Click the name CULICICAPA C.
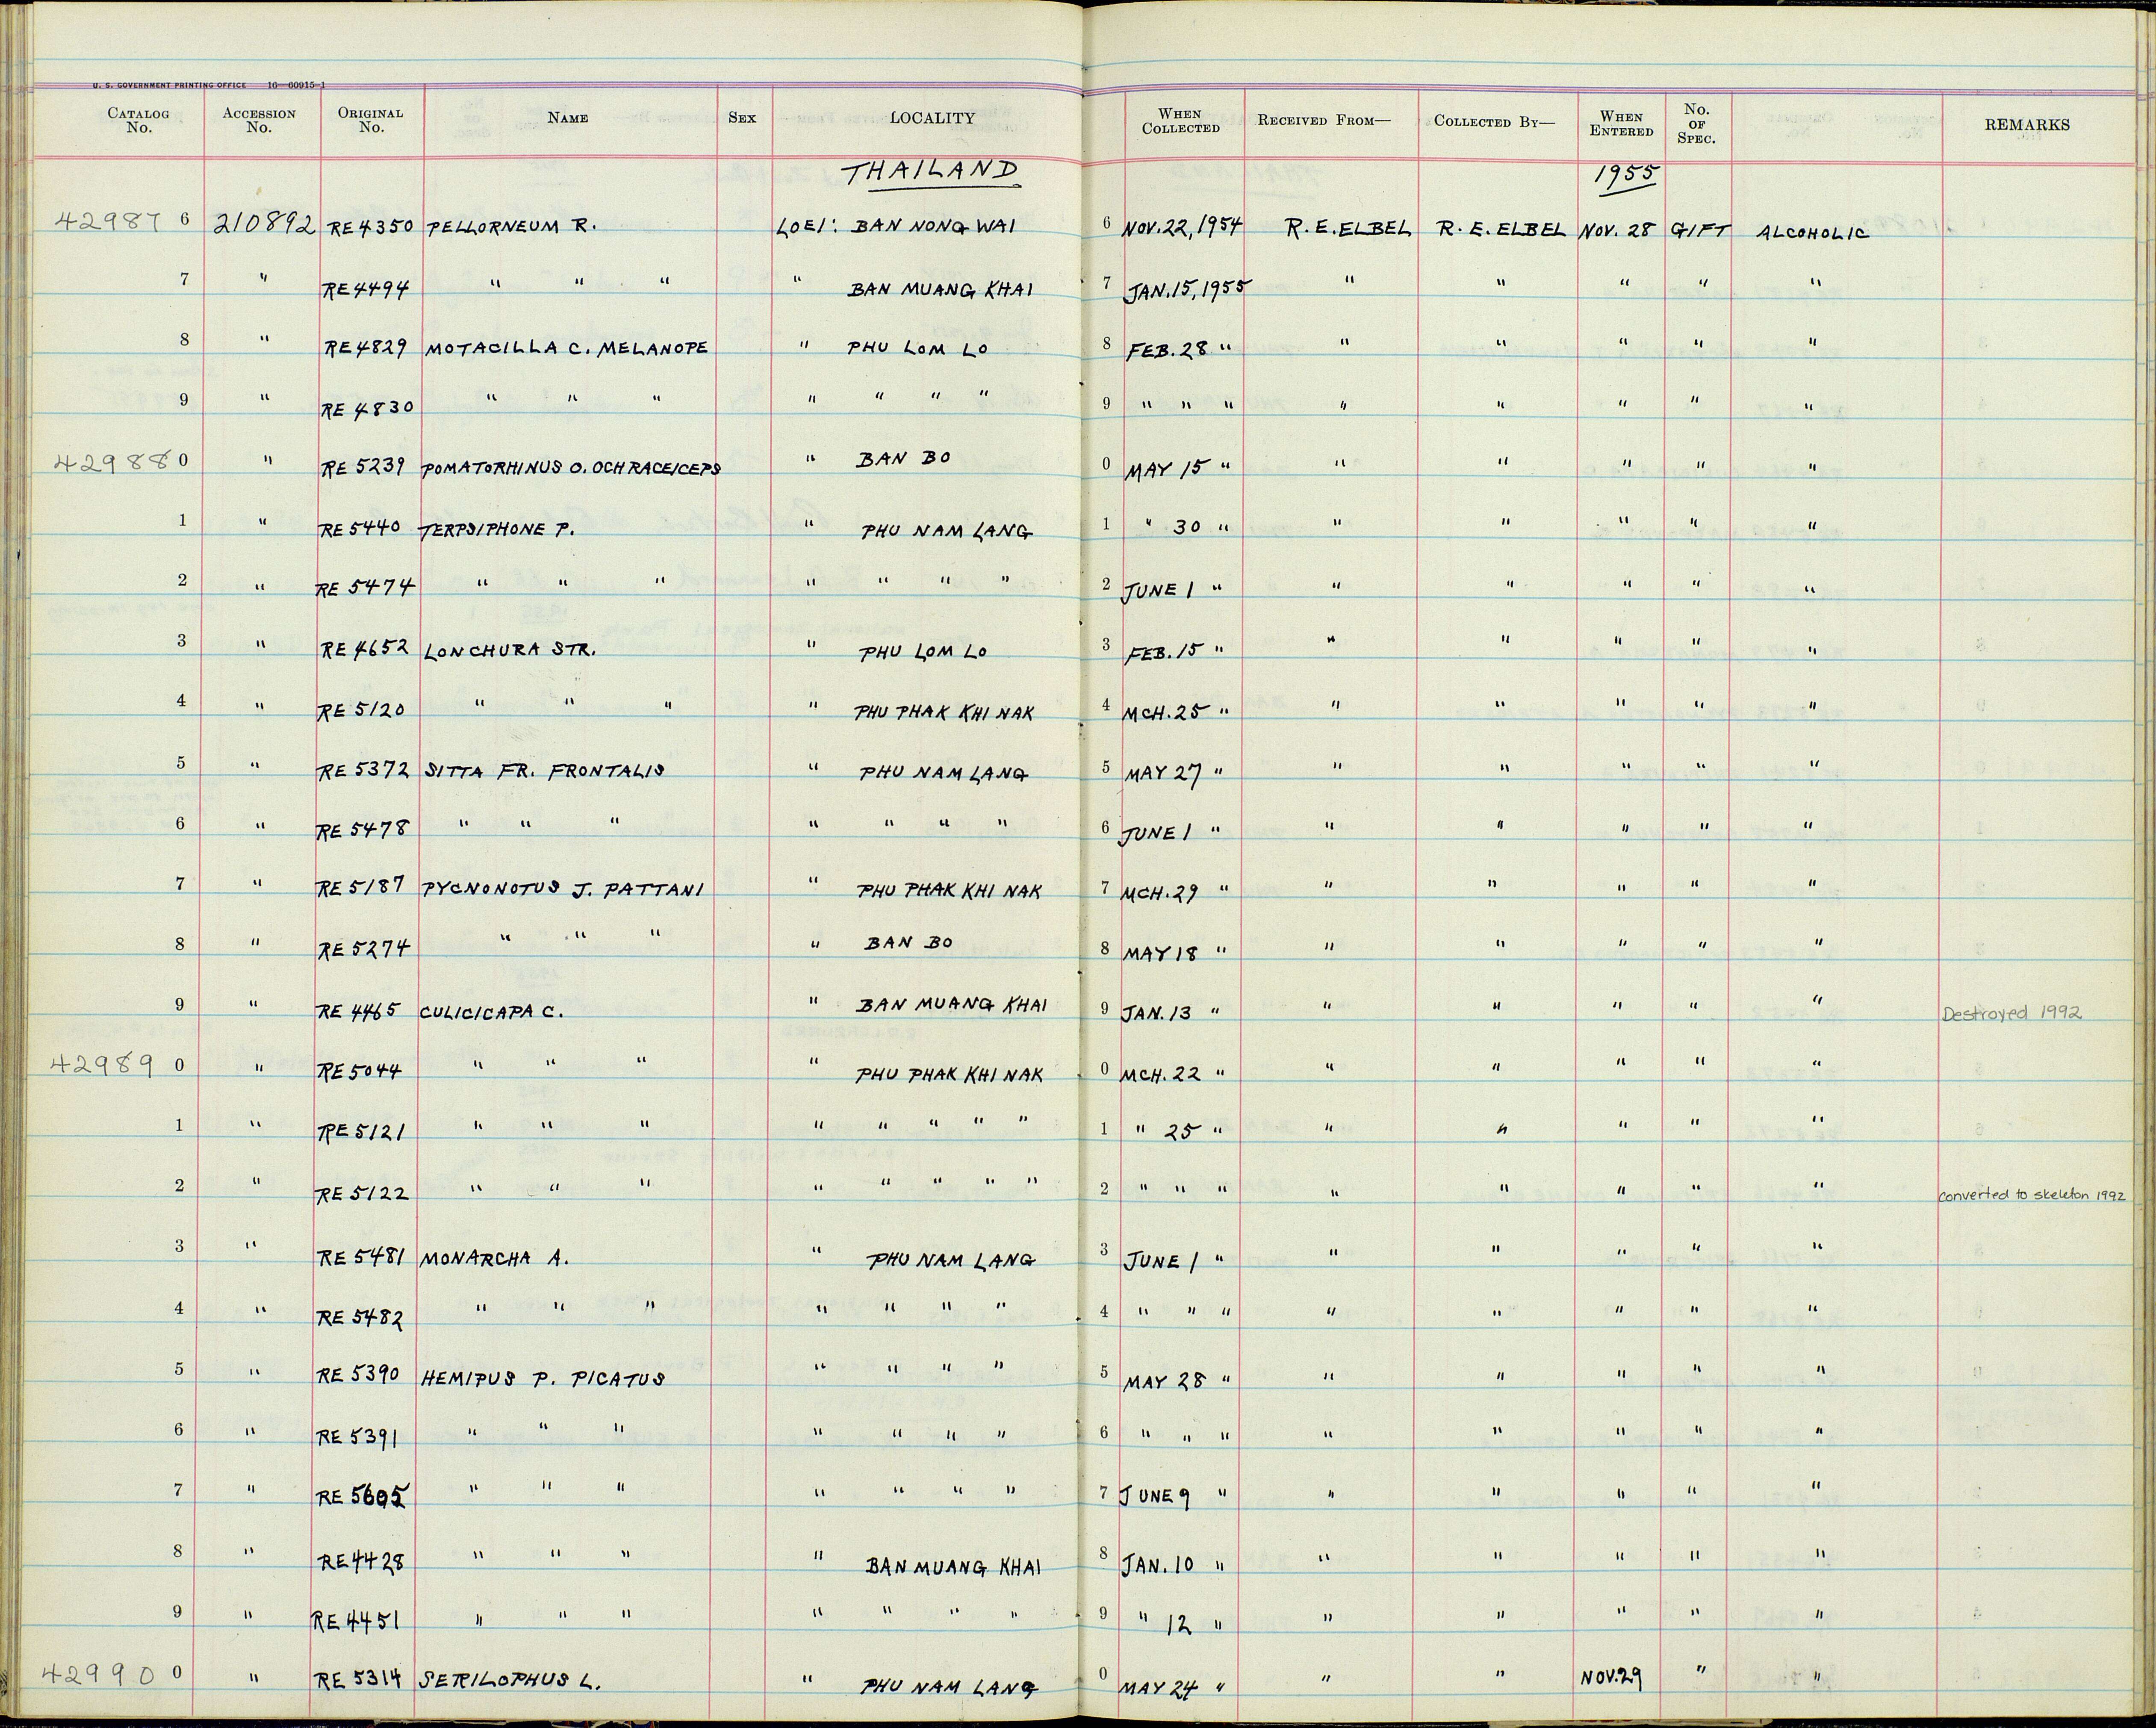Image resolution: width=2156 pixels, height=1728 pixels. point(492,1010)
